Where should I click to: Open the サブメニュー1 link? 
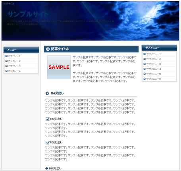pos(154,54)
